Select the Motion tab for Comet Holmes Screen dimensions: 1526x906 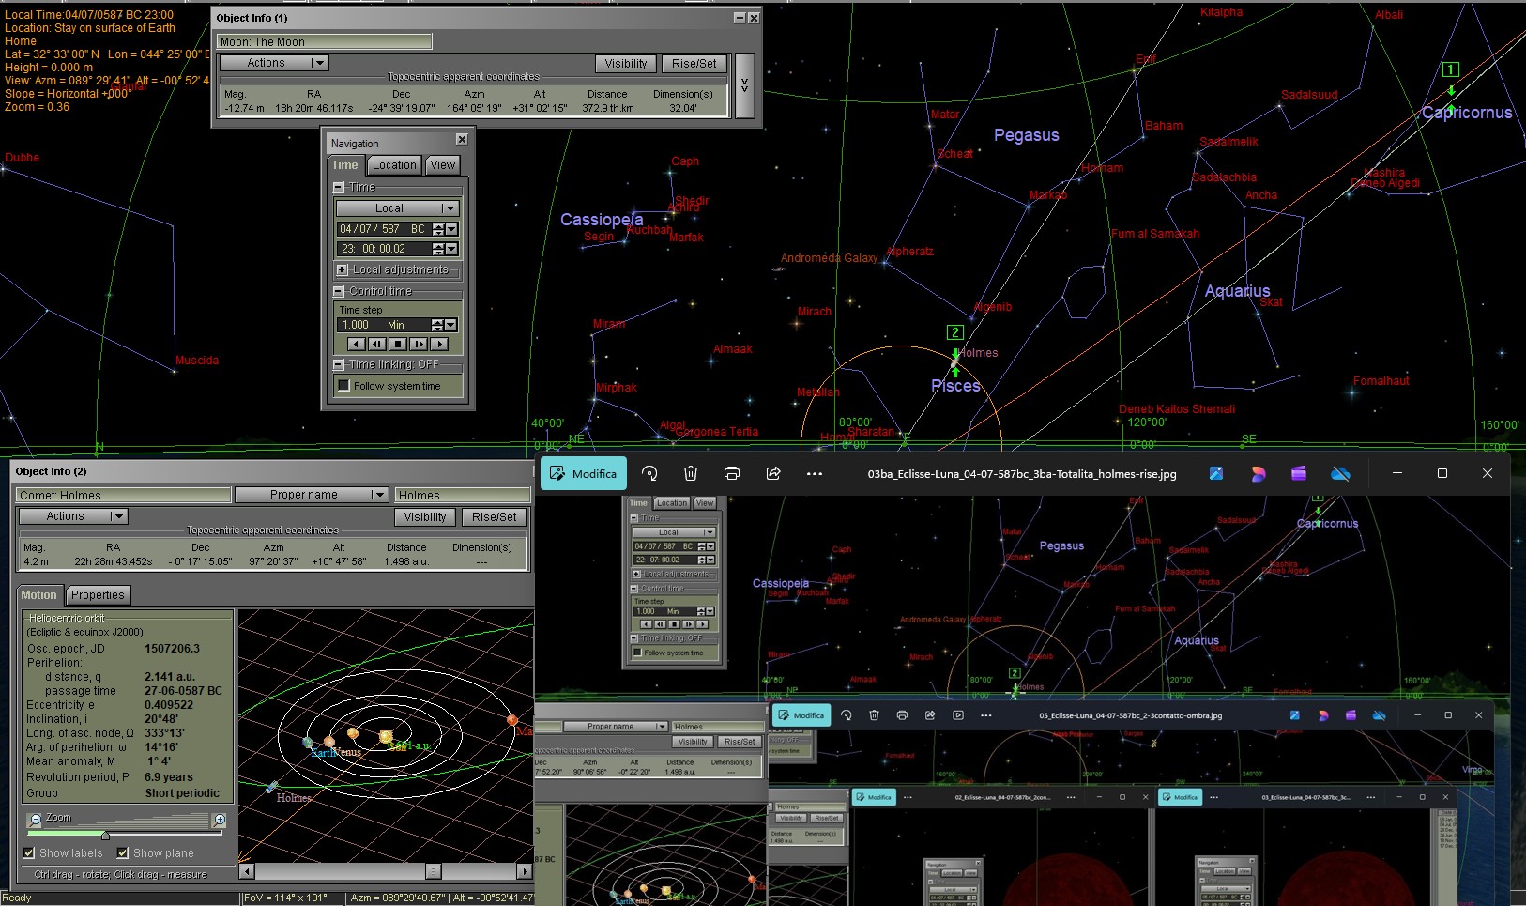38,595
